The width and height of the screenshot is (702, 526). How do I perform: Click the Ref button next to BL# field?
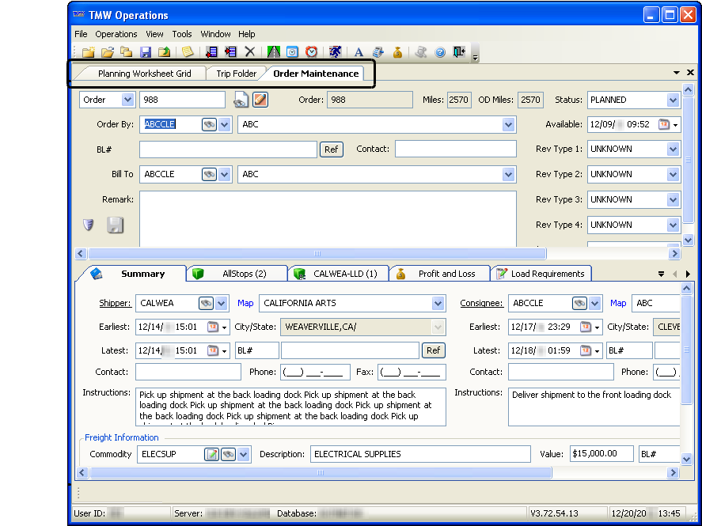332,149
